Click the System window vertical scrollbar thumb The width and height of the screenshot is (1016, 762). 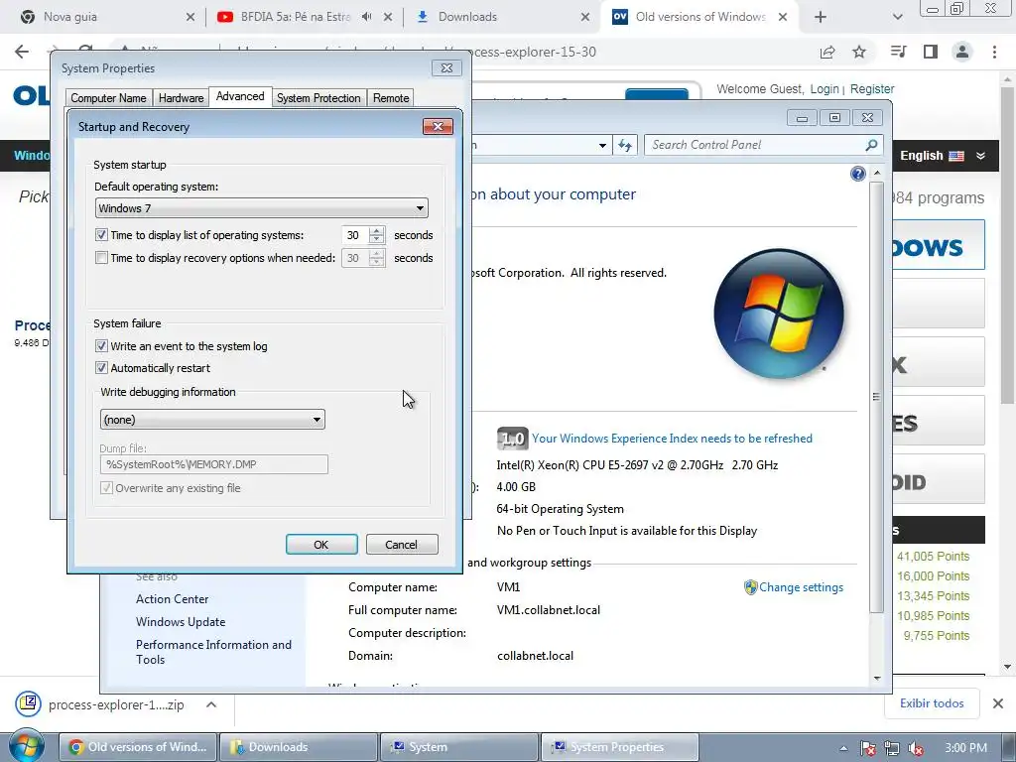pos(876,397)
